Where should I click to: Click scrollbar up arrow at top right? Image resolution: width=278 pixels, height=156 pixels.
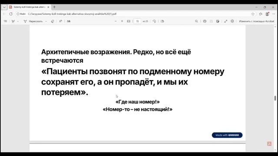(x=275, y=27)
